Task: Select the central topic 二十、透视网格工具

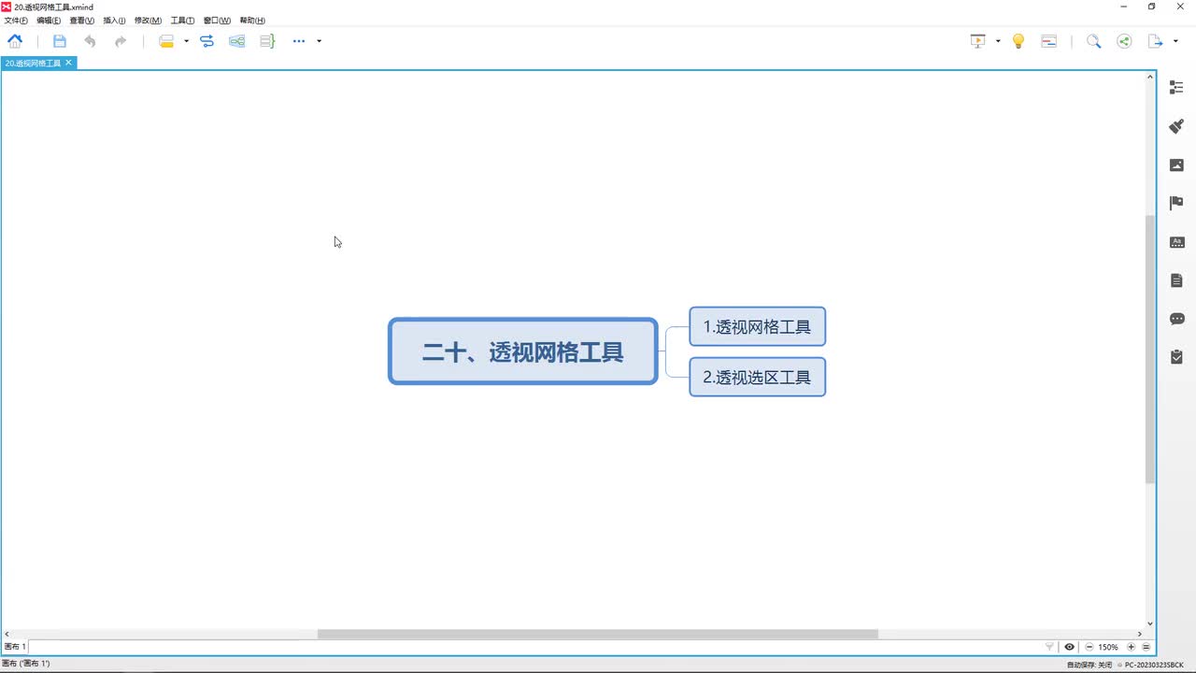Action: (523, 351)
